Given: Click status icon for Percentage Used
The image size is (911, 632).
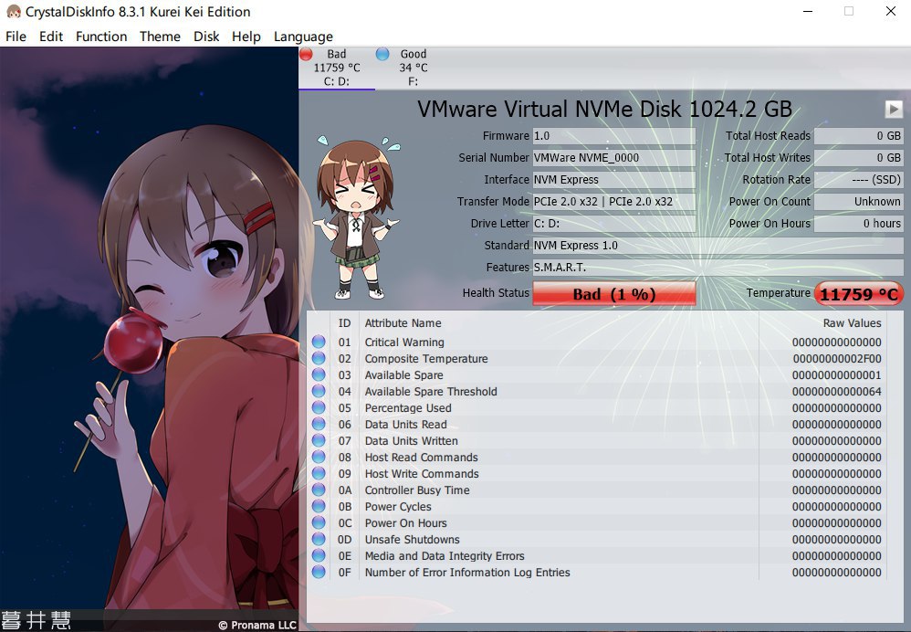Looking at the screenshot, I should click(x=319, y=407).
